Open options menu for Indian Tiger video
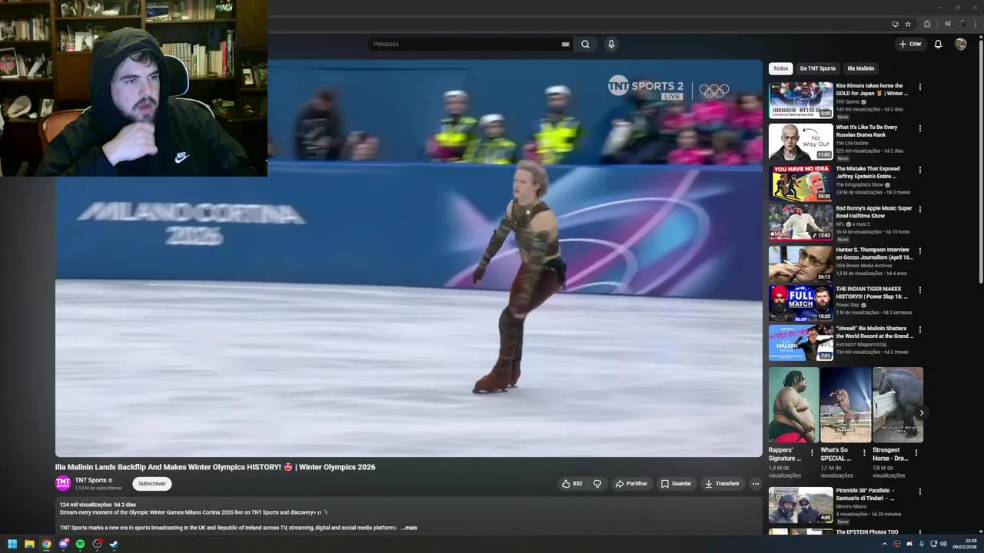The height and width of the screenshot is (553, 984). tap(919, 290)
